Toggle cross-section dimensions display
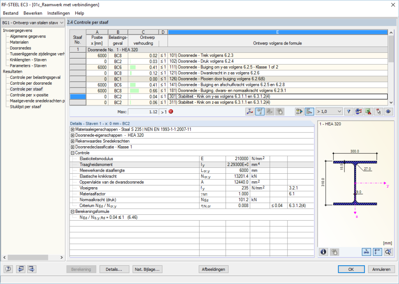 (x=366, y=252)
